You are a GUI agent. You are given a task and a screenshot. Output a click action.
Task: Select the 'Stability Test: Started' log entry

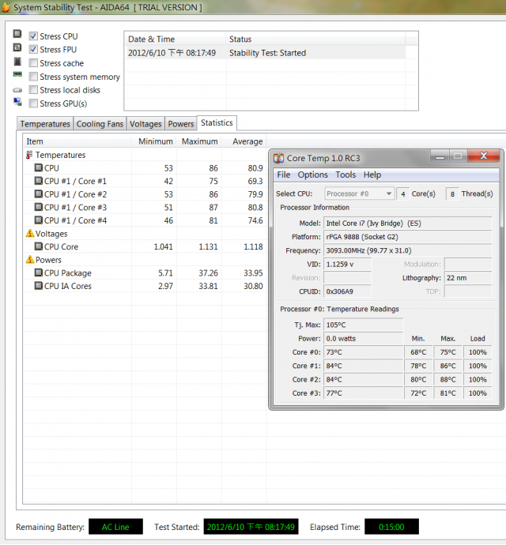click(x=265, y=53)
